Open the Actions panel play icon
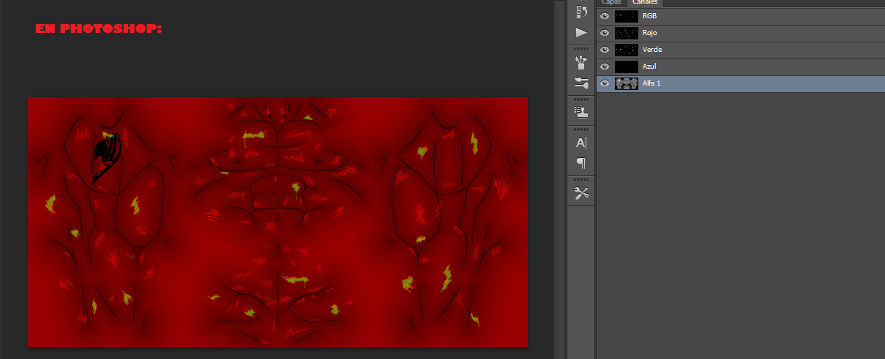Image resolution: width=885 pixels, height=359 pixels. click(x=581, y=32)
